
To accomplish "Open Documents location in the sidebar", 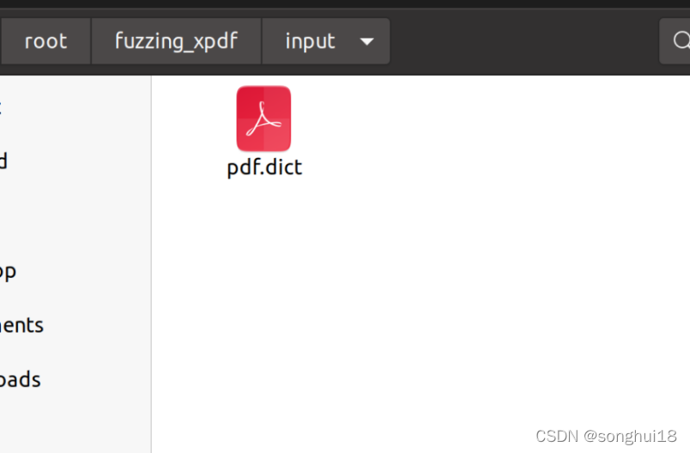I will [x=21, y=325].
